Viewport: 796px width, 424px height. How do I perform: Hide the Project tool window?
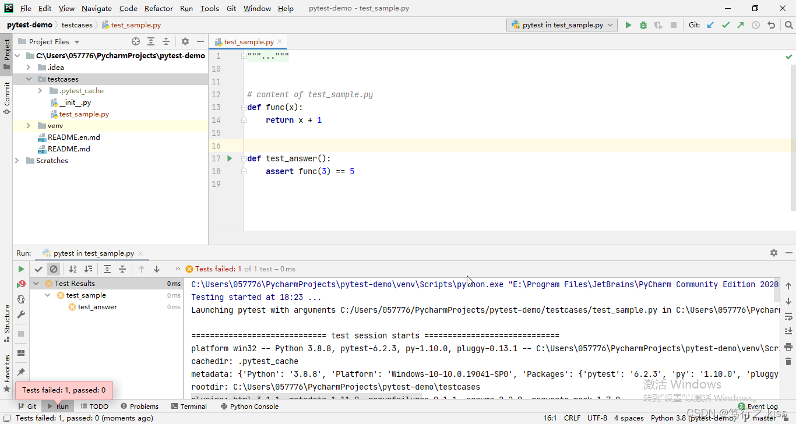coord(200,41)
